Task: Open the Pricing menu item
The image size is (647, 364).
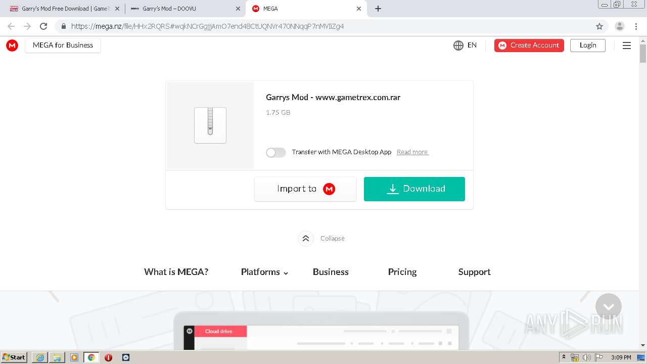Action: coord(402,272)
